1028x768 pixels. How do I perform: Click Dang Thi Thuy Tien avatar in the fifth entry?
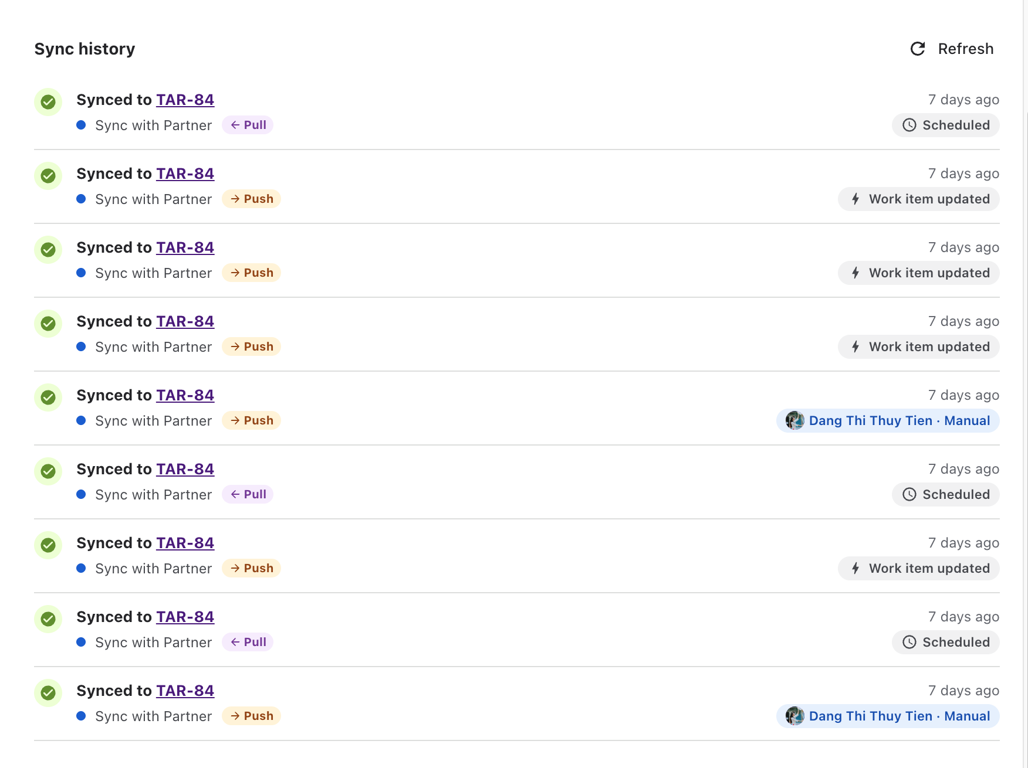(794, 420)
